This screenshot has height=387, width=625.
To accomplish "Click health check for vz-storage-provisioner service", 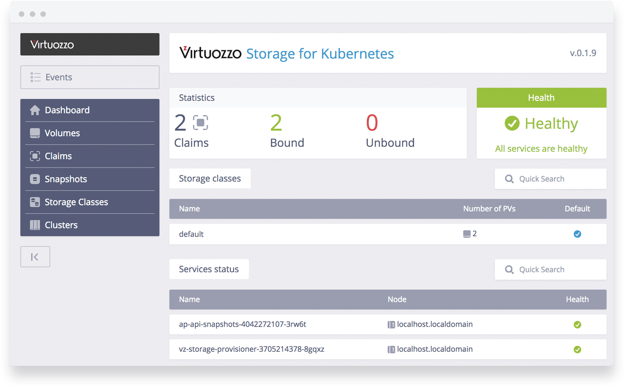I will (577, 349).
